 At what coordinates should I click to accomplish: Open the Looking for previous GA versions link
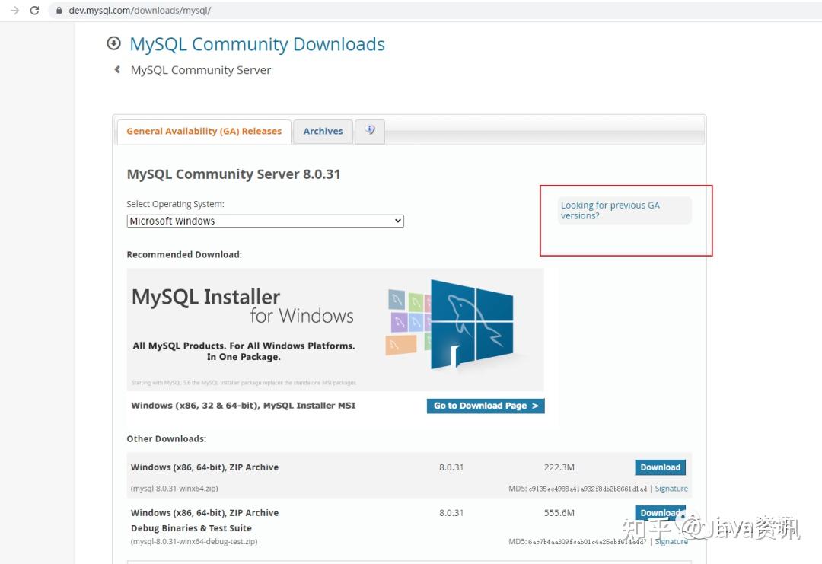click(x=610, y=210)
